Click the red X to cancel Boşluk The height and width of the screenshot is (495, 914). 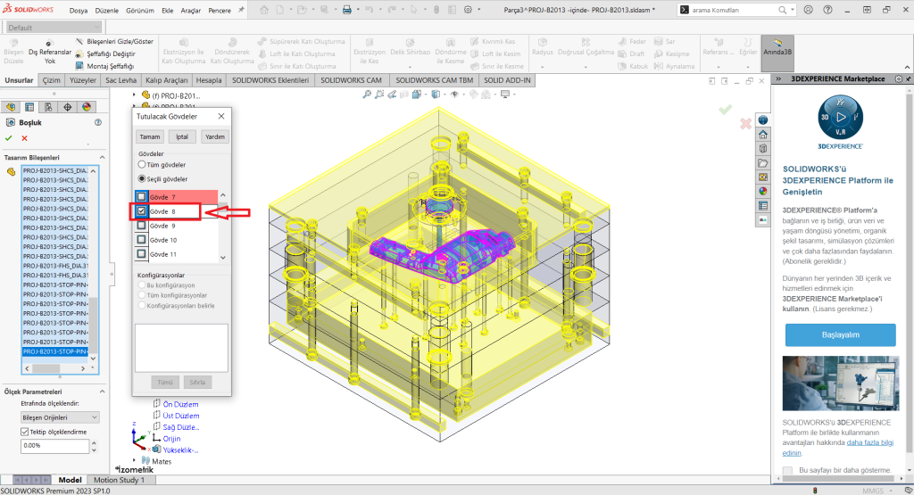(x=24, y=137)
